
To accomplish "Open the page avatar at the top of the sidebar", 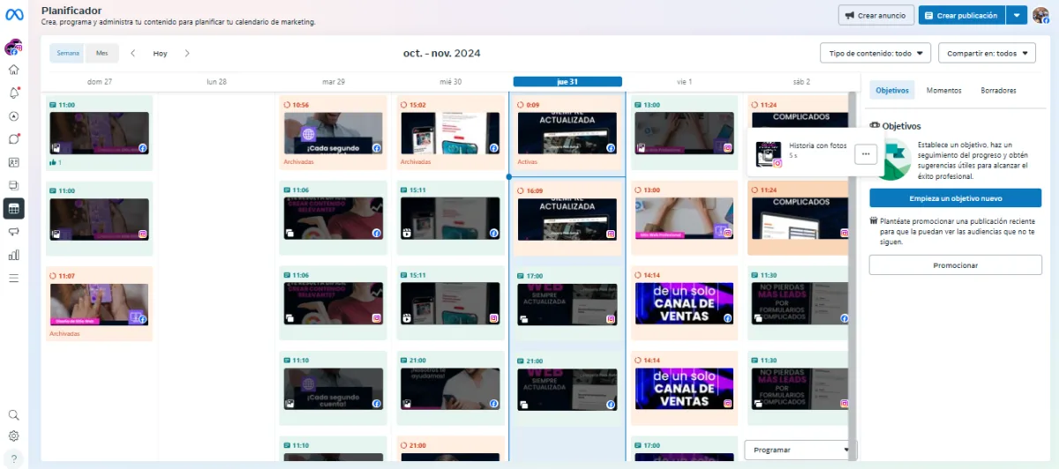I will pyautogui.click(x=13, y=48).
